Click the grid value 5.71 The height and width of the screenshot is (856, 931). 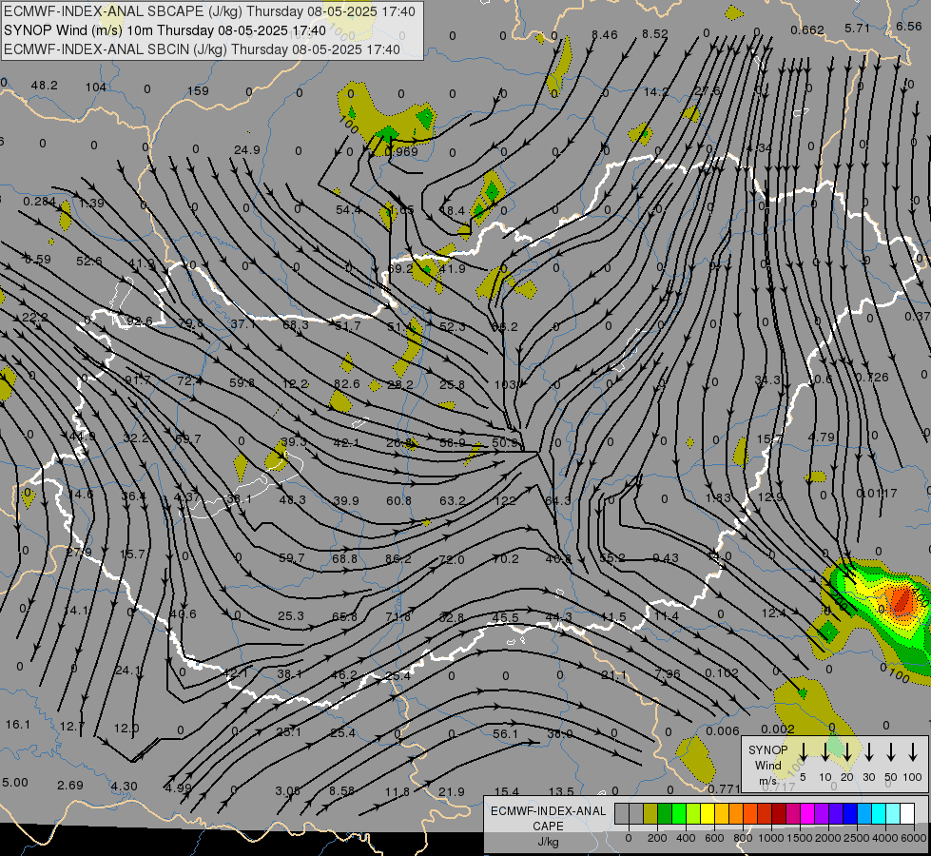click(x=857, y=28)
